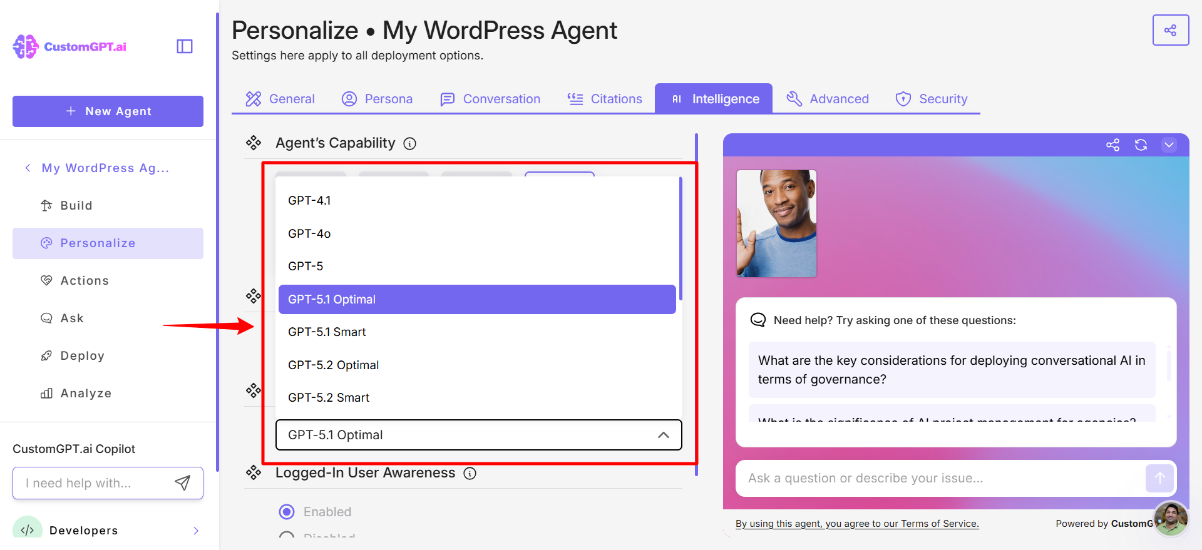Collapse the sidebar panel icon
1202x550 pixels.
coord(185,46)
